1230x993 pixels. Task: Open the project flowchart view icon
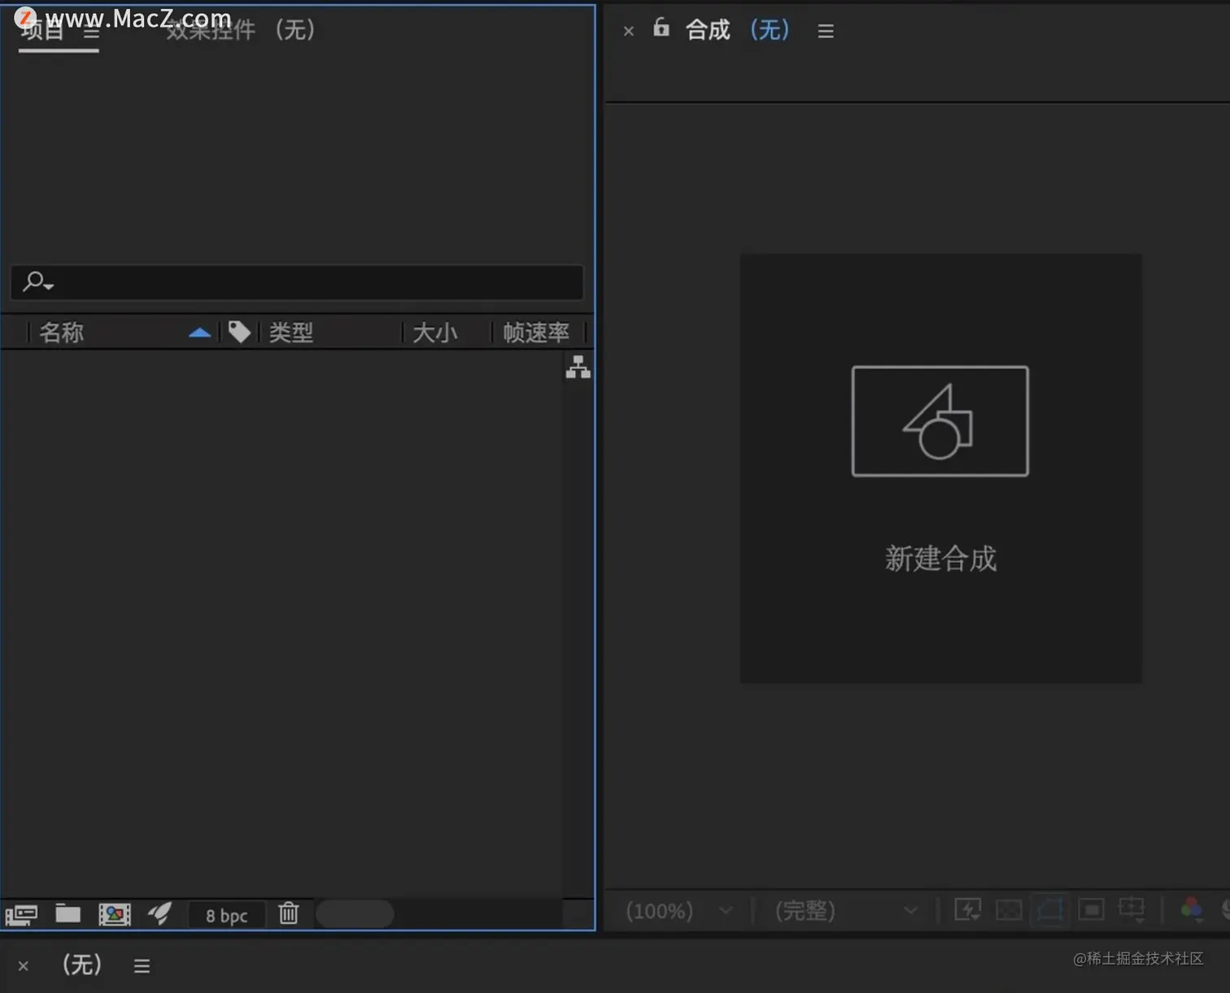(x=578, y=367)
